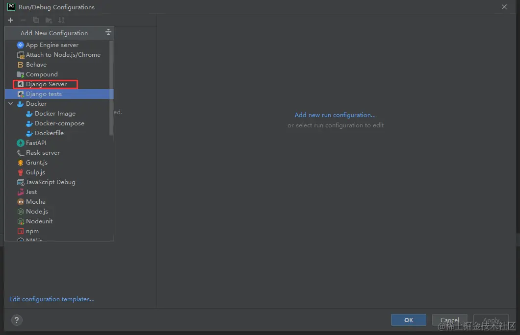Click the Attach to Node.js/Chrome icon

[20, 55]
